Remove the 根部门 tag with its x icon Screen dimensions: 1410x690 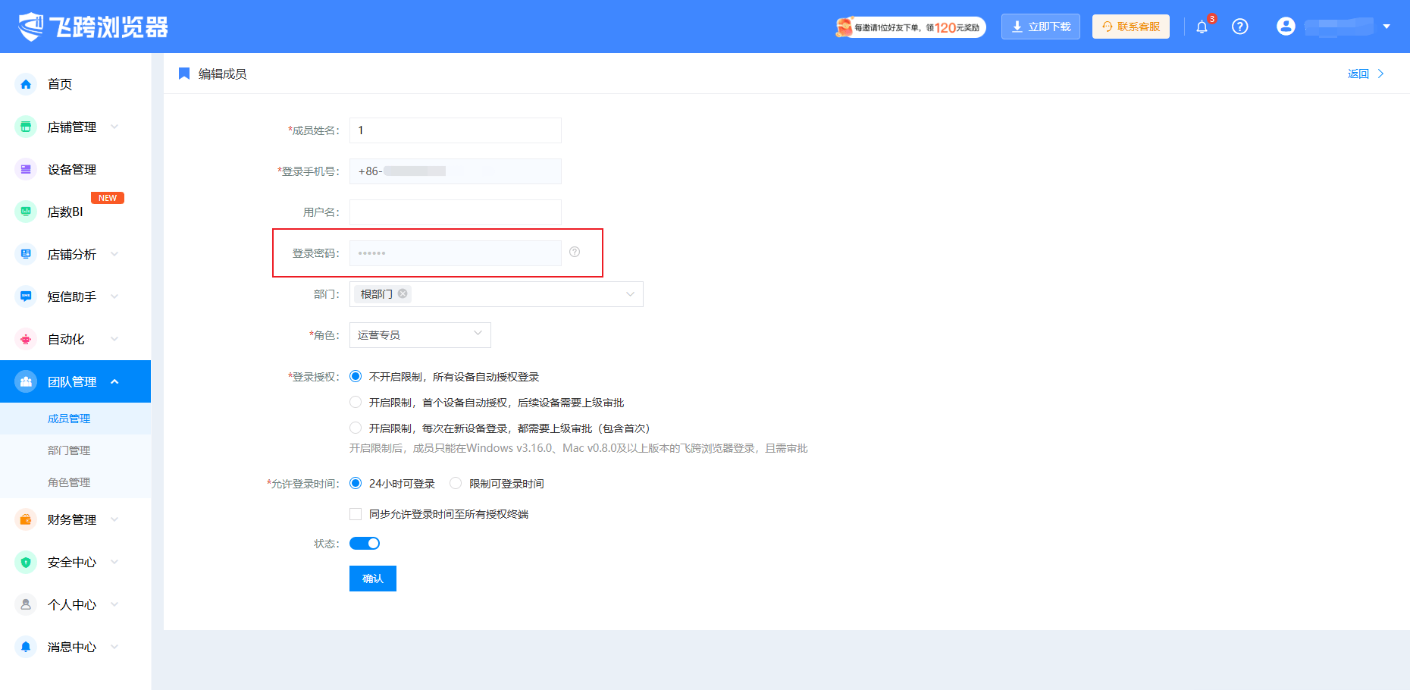(x=403, y=293)
